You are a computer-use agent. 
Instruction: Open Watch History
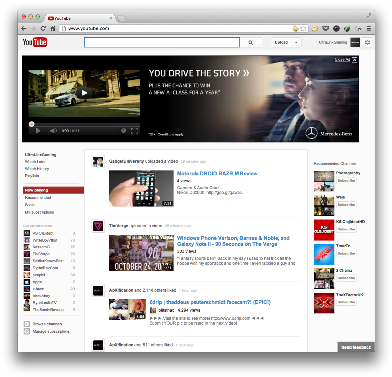click(37, 169)
